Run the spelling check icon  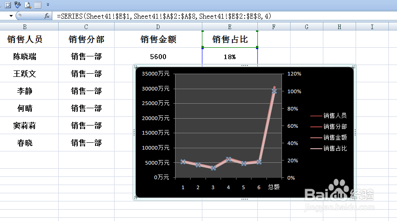pos(17,5)
